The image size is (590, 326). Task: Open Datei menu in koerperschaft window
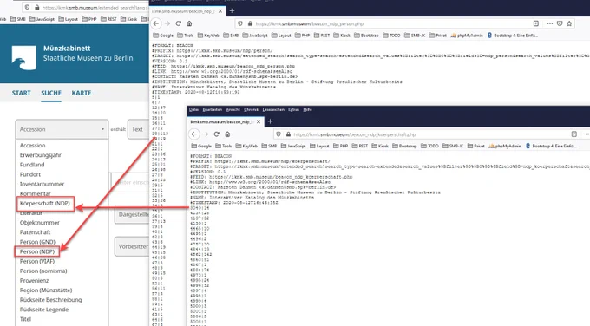[193, 109]
